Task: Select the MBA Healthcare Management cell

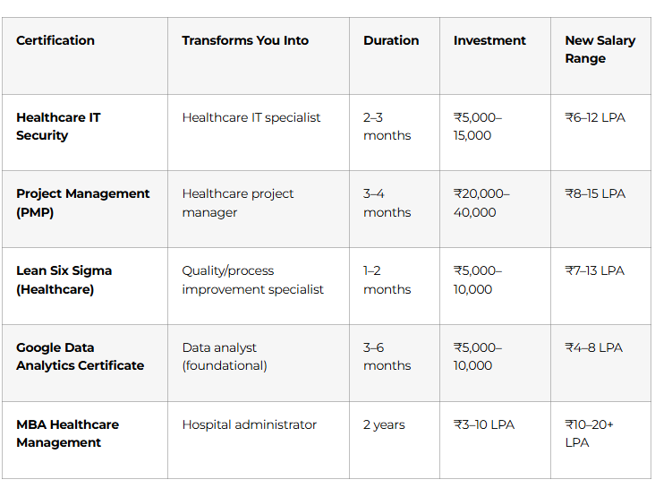Action: 67,433
